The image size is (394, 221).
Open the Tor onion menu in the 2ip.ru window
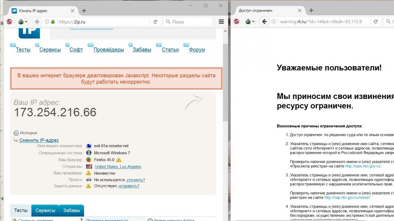click(22, 22)
